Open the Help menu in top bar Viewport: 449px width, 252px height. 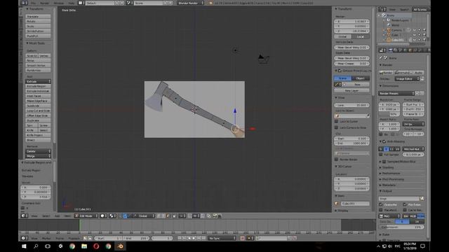coord(71,3)
